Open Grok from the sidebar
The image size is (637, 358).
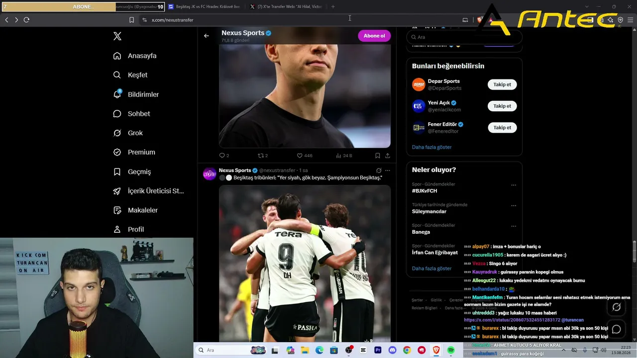[128, 133]
